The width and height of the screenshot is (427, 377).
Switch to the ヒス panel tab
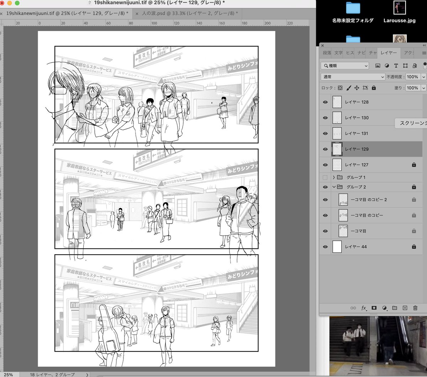point(350,53)
